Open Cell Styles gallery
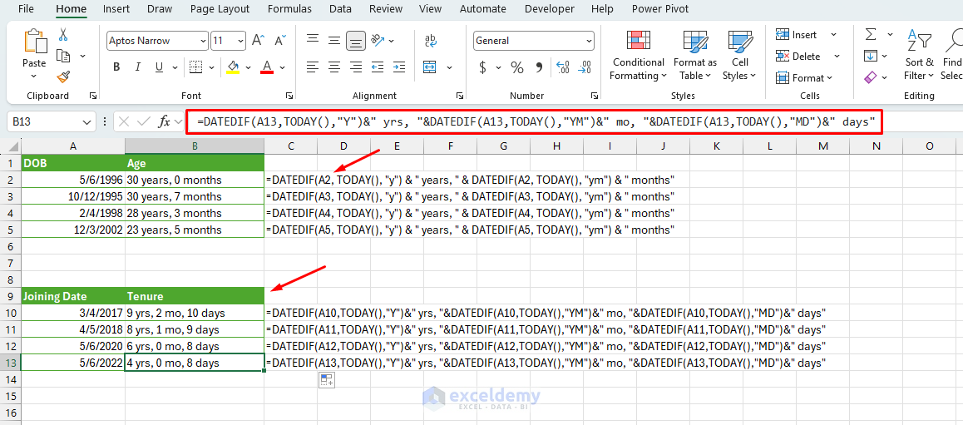The width and height of the screenshot is (963, 425). click(x=740, y=56)
